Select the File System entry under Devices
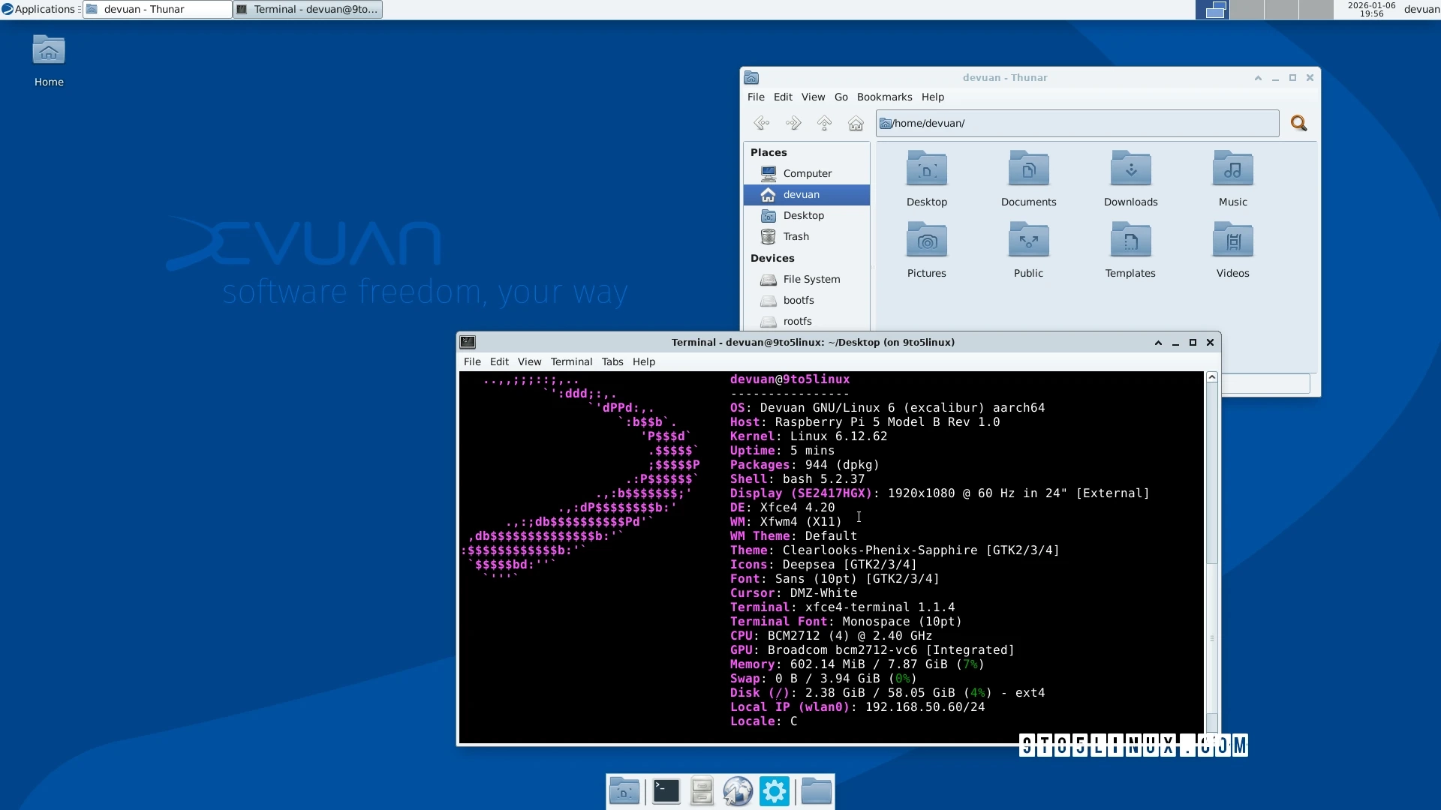Image resolution: width=1441 pixels, height=810 pixels. tap(812, 278)
